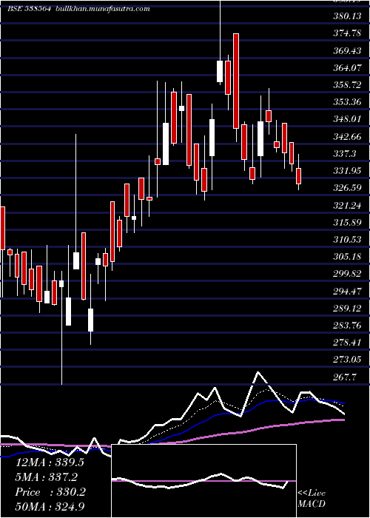Click the 358.72 price axis label

click(x=347, y=85)
